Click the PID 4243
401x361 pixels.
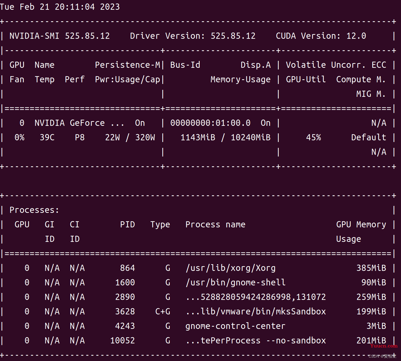(x=125, y=326)
